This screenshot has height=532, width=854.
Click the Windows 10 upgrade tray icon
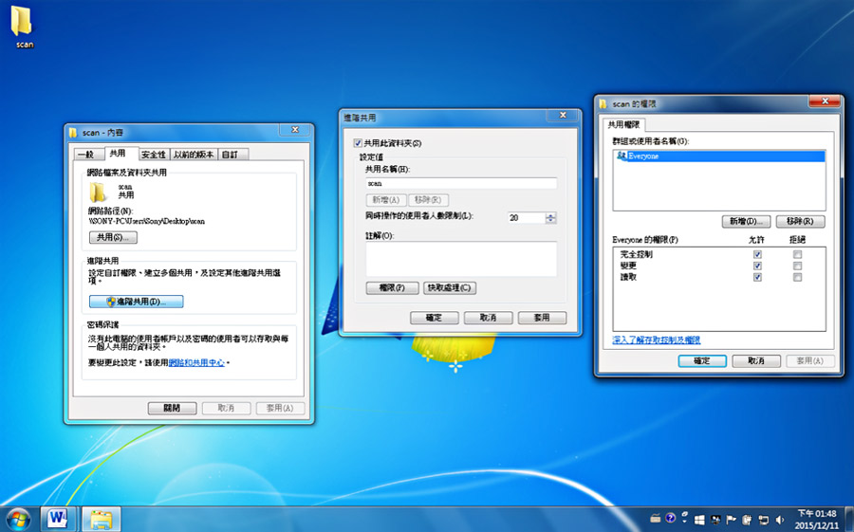(699, 520)
